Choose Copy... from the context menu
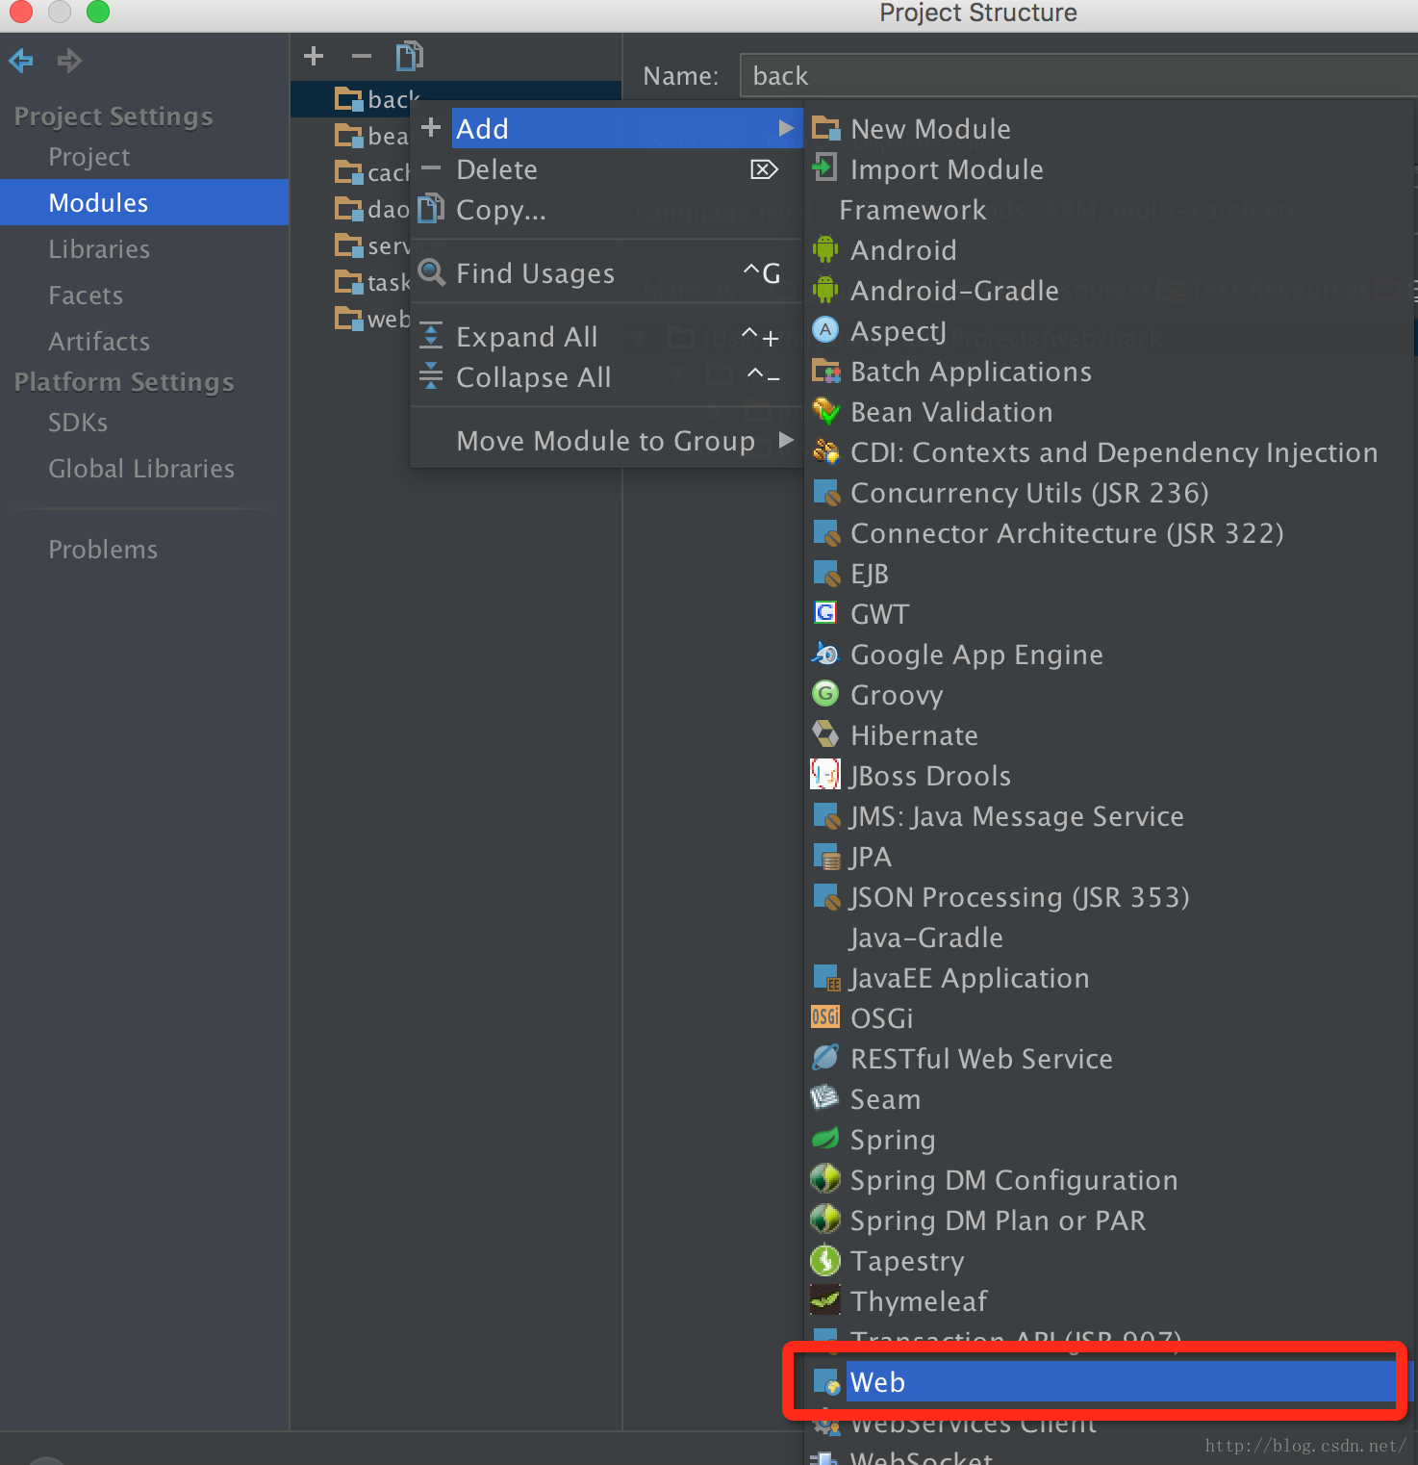 [x=606, y=210]
